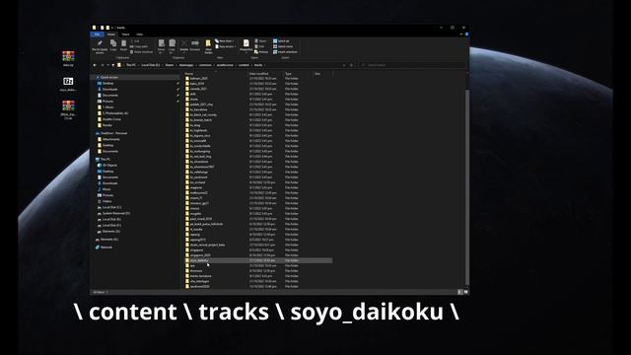The width and height of the screenshot is (631, 355).
Task: Click the Back navigation arrow
Action: point(95,65)
